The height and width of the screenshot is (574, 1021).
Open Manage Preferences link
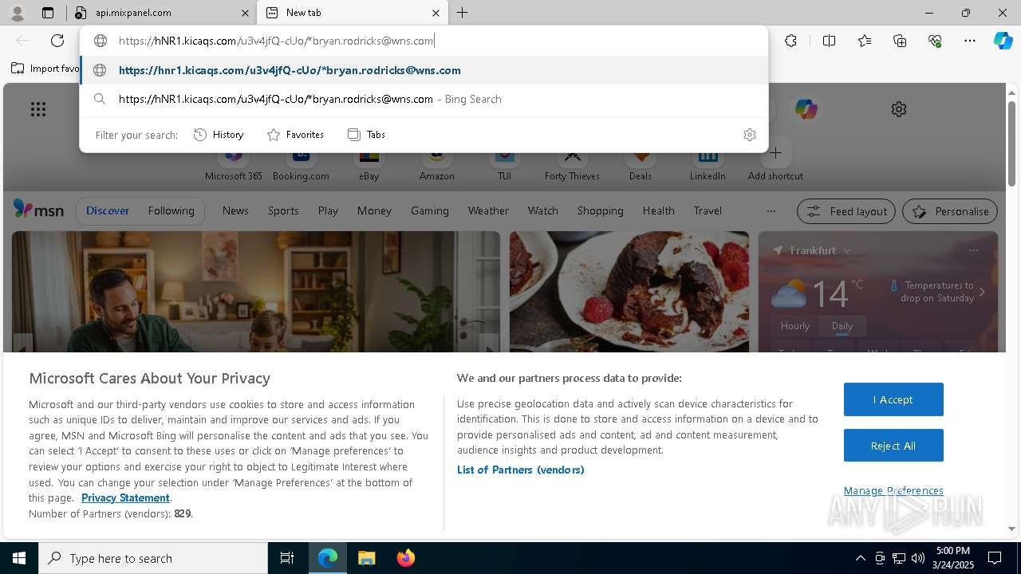(x=893, y=491)
